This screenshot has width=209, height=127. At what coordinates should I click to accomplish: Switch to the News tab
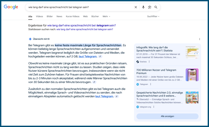point(59,17)
